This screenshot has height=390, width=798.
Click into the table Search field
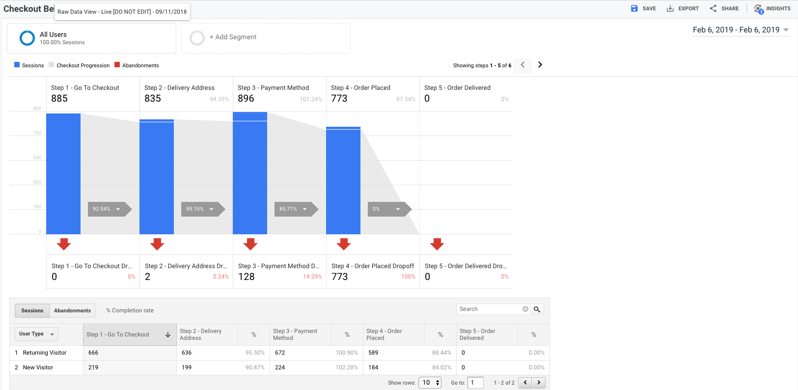pos(489,309)
